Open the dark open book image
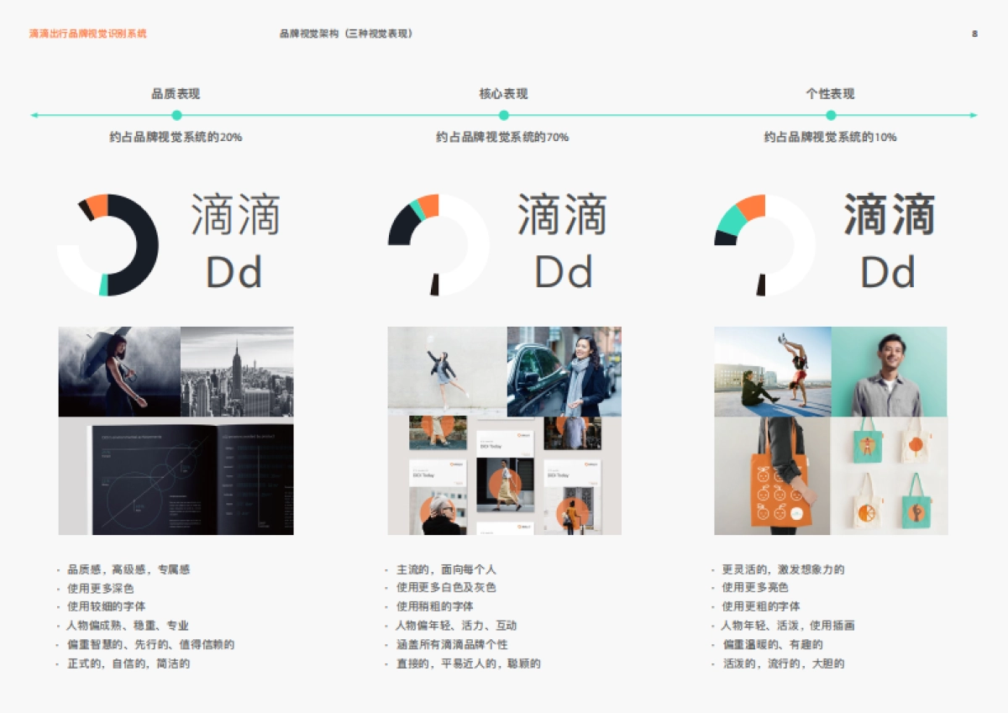The image size is (1008, 713). [x=176, y=477]
